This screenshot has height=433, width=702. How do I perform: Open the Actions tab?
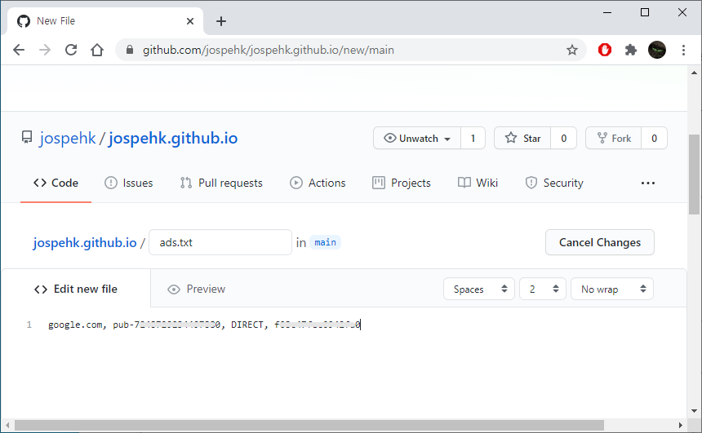(x=318, y=183)
